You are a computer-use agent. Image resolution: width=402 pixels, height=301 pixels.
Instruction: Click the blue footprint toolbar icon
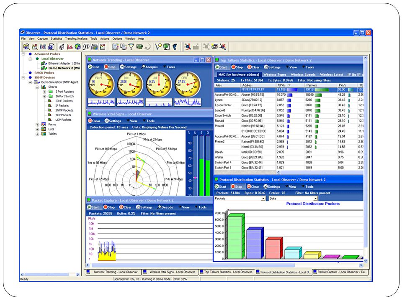coord(175,46)
